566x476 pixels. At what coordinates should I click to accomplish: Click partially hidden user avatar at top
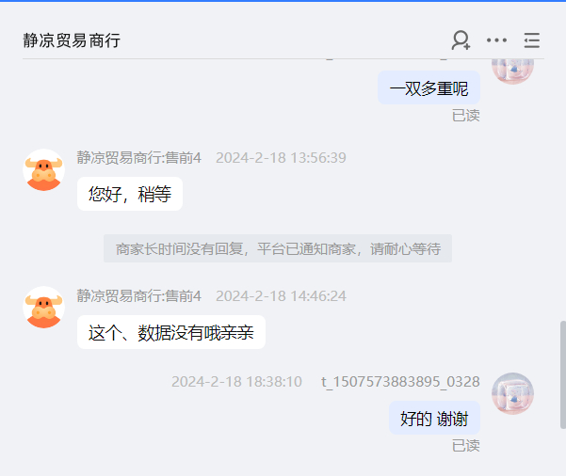point(512,71)
